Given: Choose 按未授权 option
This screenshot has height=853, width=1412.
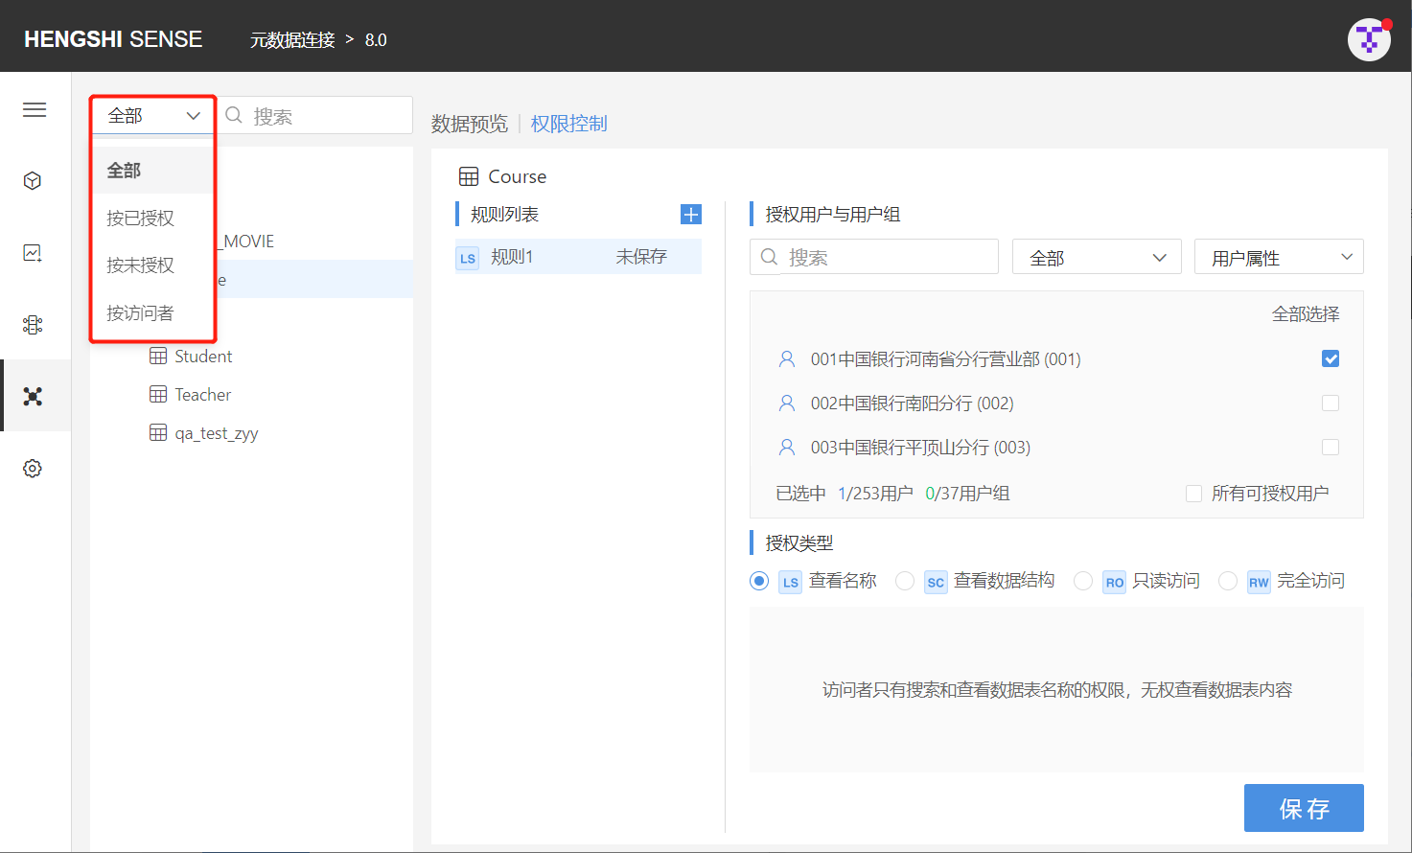Looking at the screenshot, I should pyautogui.click(x=151, y=265).
